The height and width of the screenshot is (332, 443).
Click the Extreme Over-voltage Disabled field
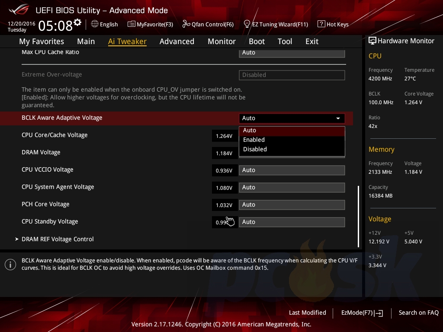pos(292,75)
